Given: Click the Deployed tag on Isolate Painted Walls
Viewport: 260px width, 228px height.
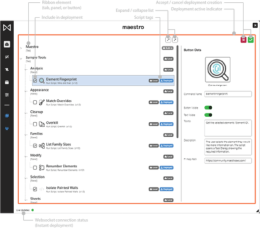Looking at the screenshot, I should pos(167,189).
